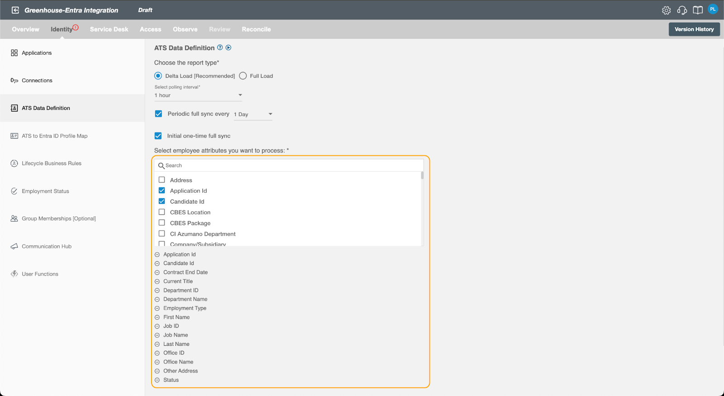Open Lifecycle Business Rules in sidebar
The height and width of the screenshot is (396, 724).
[72, 163]
